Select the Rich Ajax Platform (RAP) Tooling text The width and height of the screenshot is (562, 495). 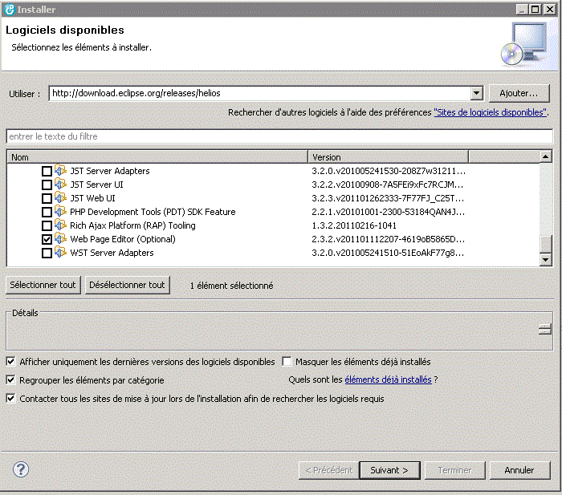(132, 225)
